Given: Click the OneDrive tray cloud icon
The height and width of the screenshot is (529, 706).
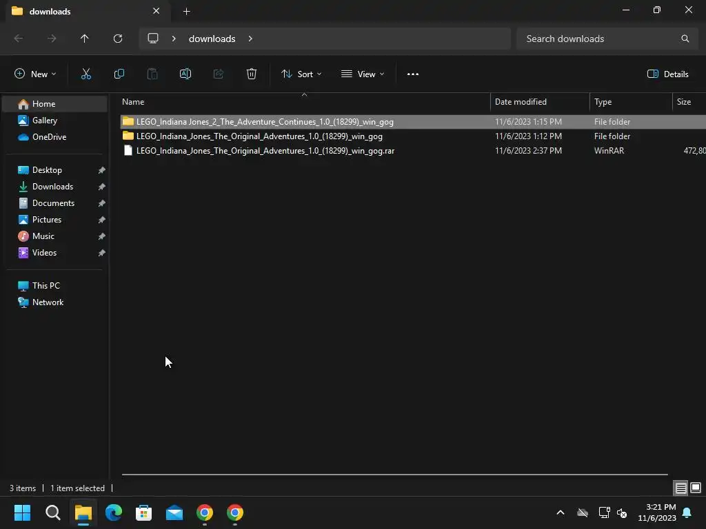Looking at the screenshot, I should [x=582, y=512].
